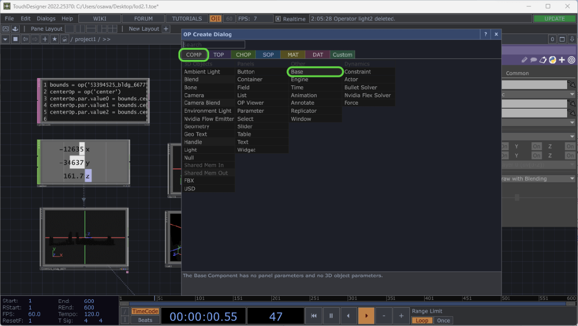
Task: Toggle the Realtime checkbox
Action: (x=278, y=19)
